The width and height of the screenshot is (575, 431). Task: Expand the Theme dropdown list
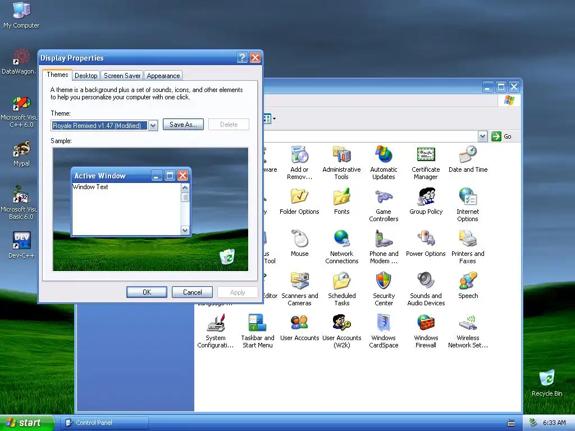[153, 126]
